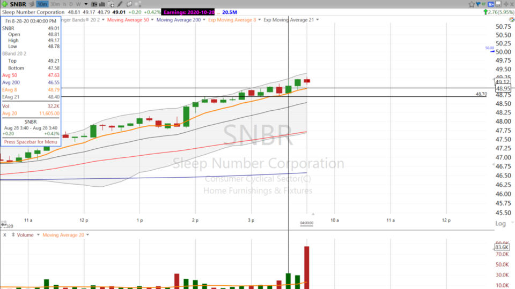This screenshot has width=515, height=289.
Task: Click the blue S icon in top bar
Action: click(490, 4)
